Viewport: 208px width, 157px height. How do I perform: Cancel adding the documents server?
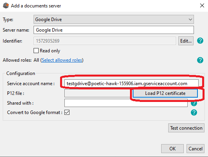pos(196,149)
